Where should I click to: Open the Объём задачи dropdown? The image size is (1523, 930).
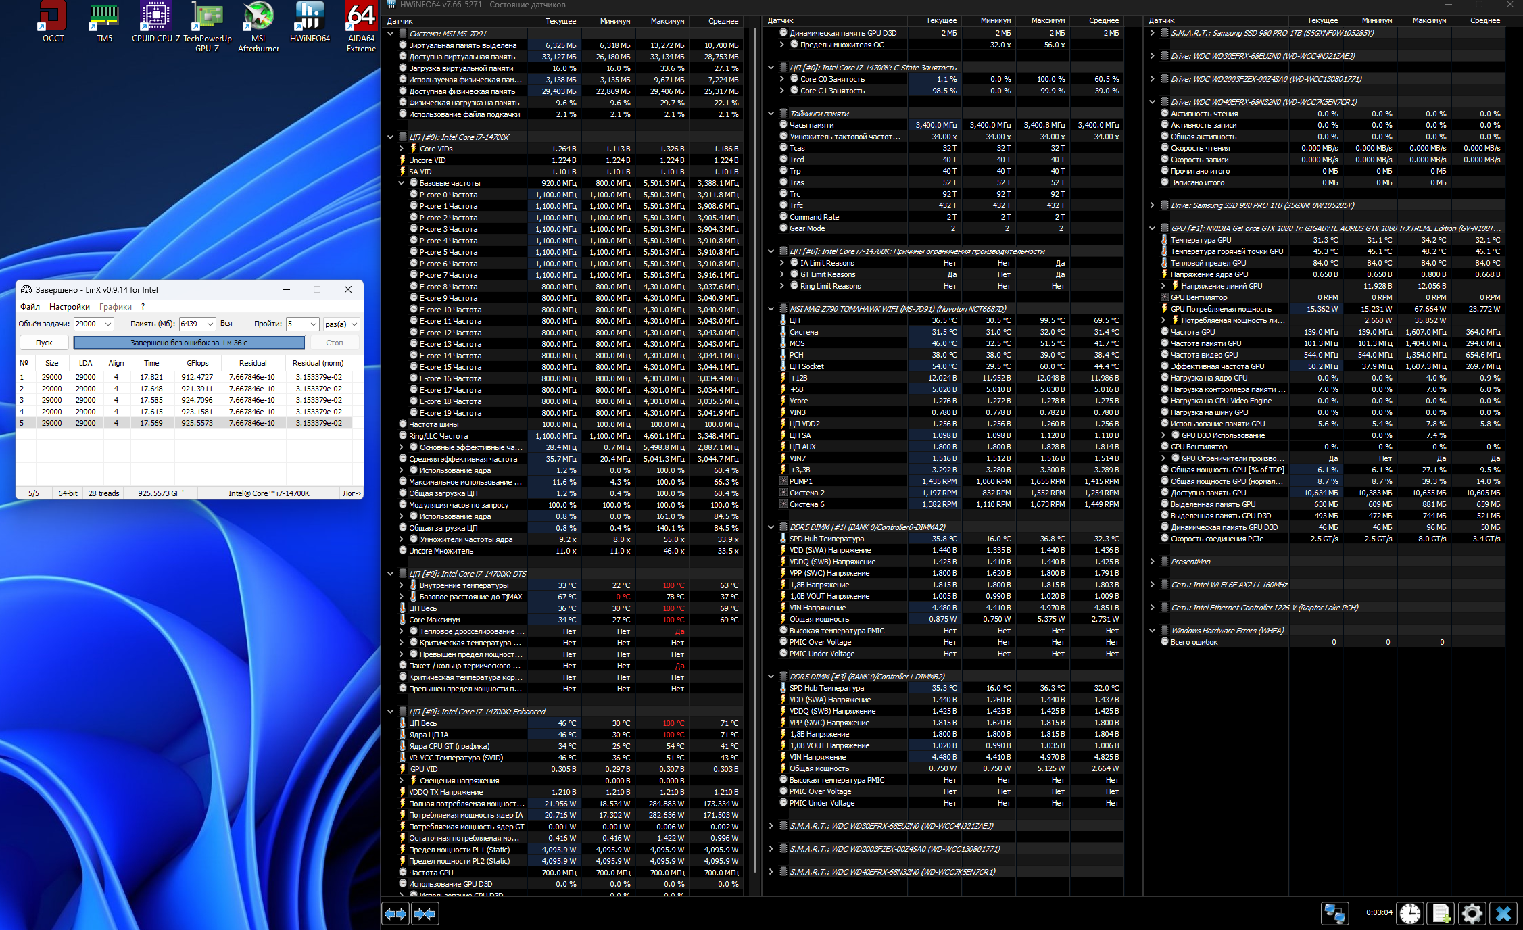pyautogui.click(x=108, y=324)
